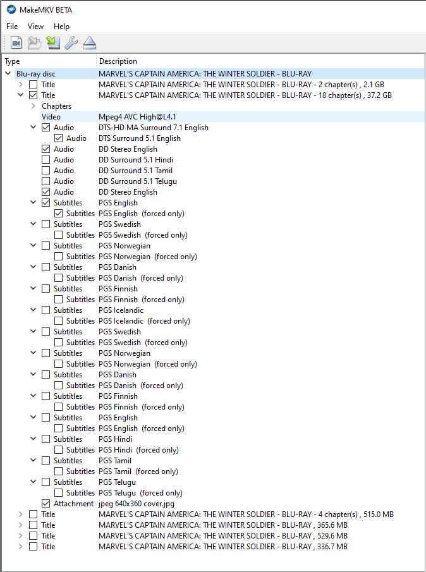Open the View menu
Image resolution: width=426 pixels, height=572 pixels.
click(35, 27)
